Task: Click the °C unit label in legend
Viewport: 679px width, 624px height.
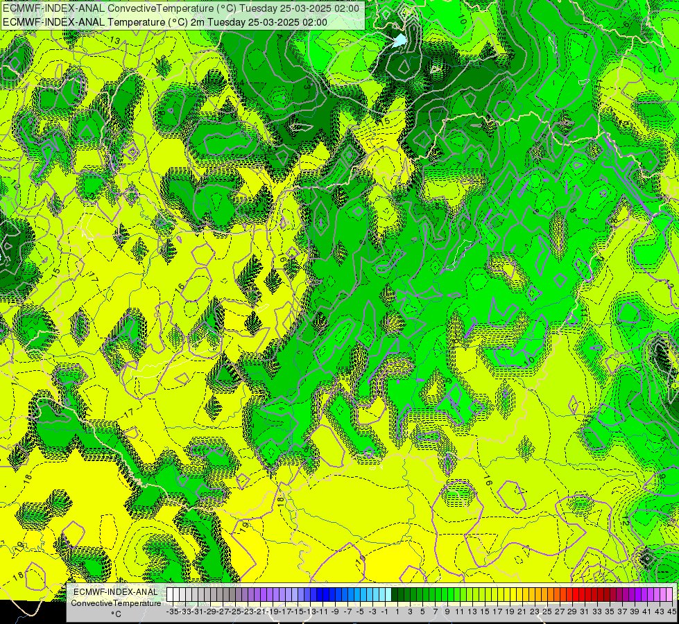Action: [x=116, y=614]
